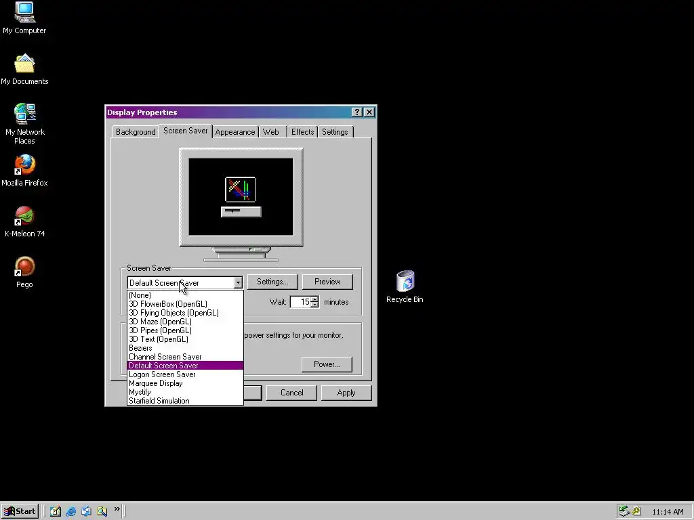The height and width of the screenshot is (520, 694).
Task: Switch to the Effects tab
Action: tap(302, 132)
